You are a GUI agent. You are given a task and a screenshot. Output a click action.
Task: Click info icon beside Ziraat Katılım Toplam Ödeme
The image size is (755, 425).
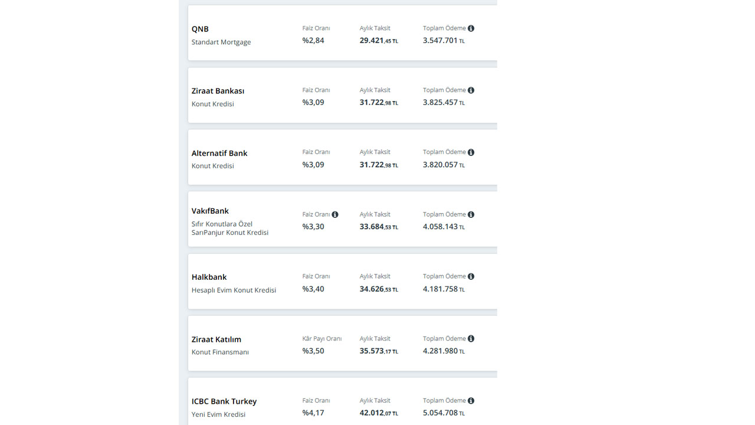tap(471, 339)
